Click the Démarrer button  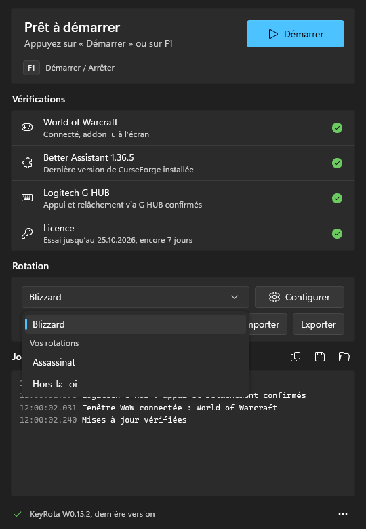coord(296,34)
